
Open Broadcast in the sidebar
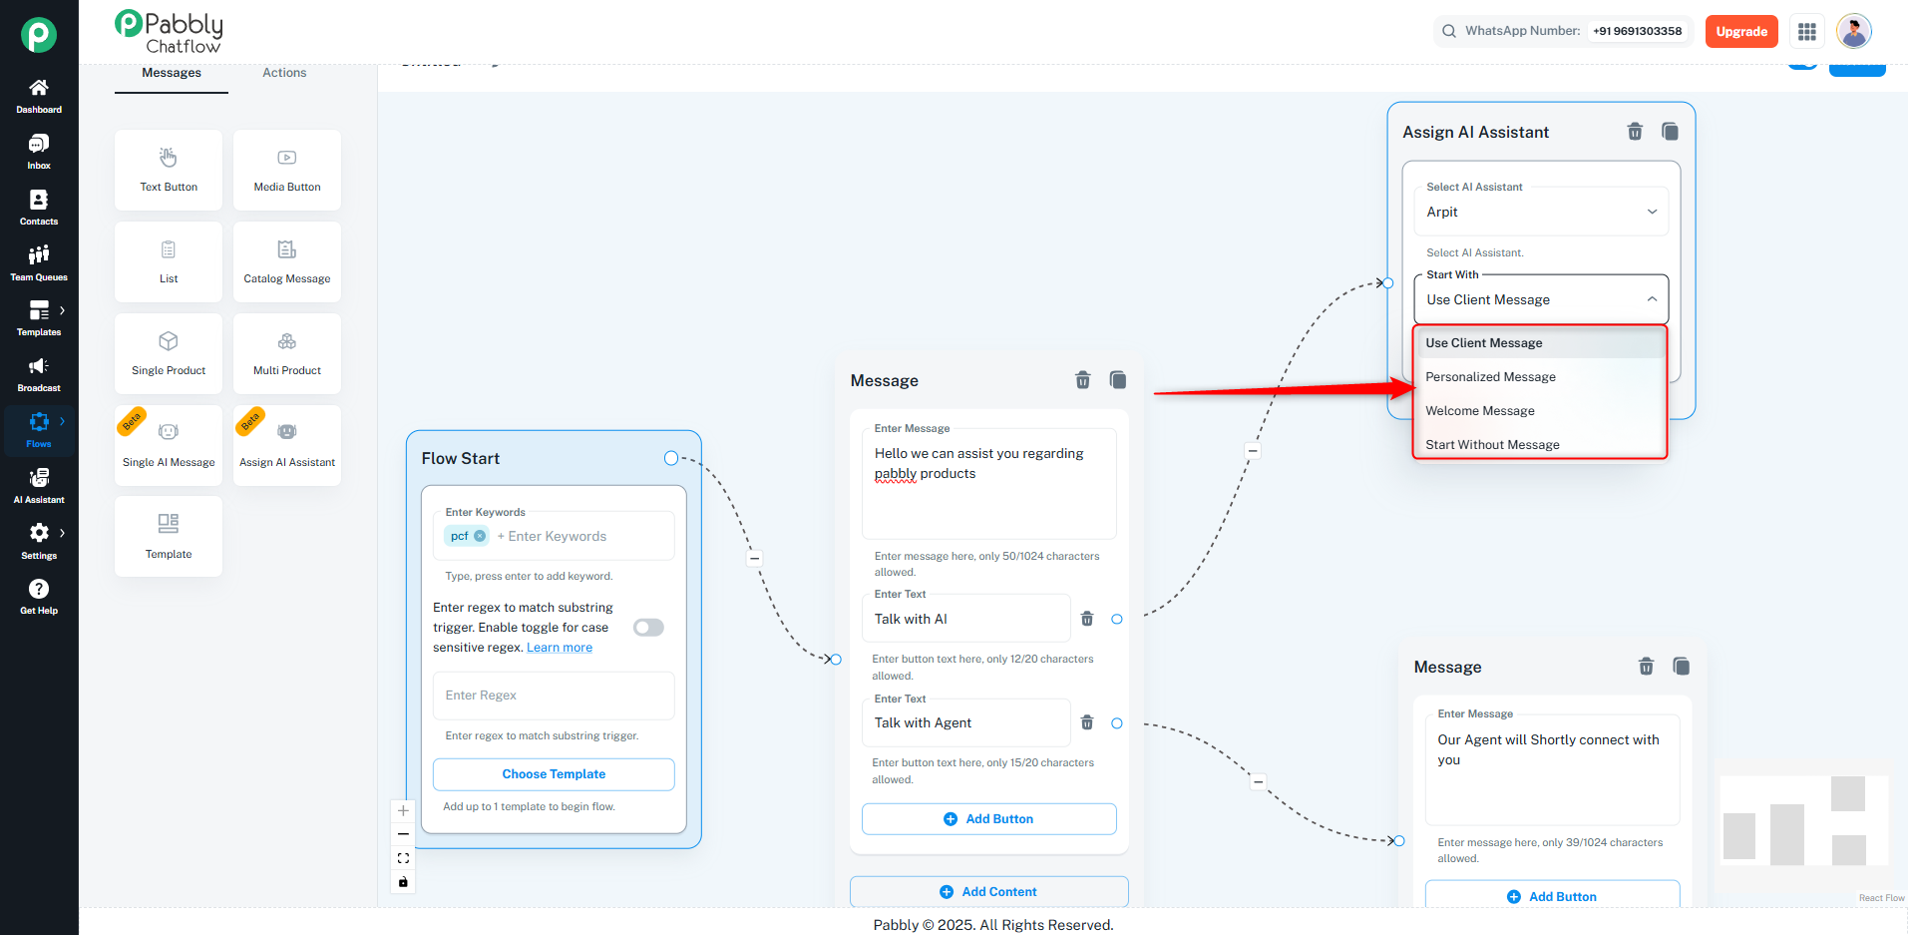[x=39, y=374]
